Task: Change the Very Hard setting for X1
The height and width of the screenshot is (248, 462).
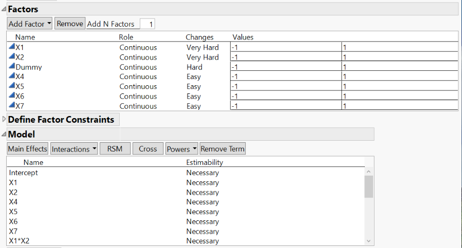Action: [202, 47]
